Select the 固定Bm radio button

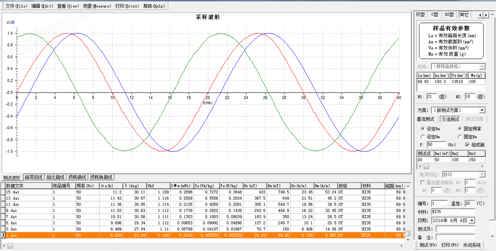[x=460, y=137]
